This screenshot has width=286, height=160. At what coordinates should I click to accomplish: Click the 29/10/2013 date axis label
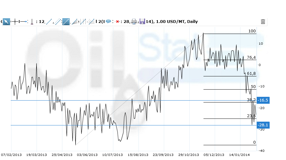tap(189, 155)
